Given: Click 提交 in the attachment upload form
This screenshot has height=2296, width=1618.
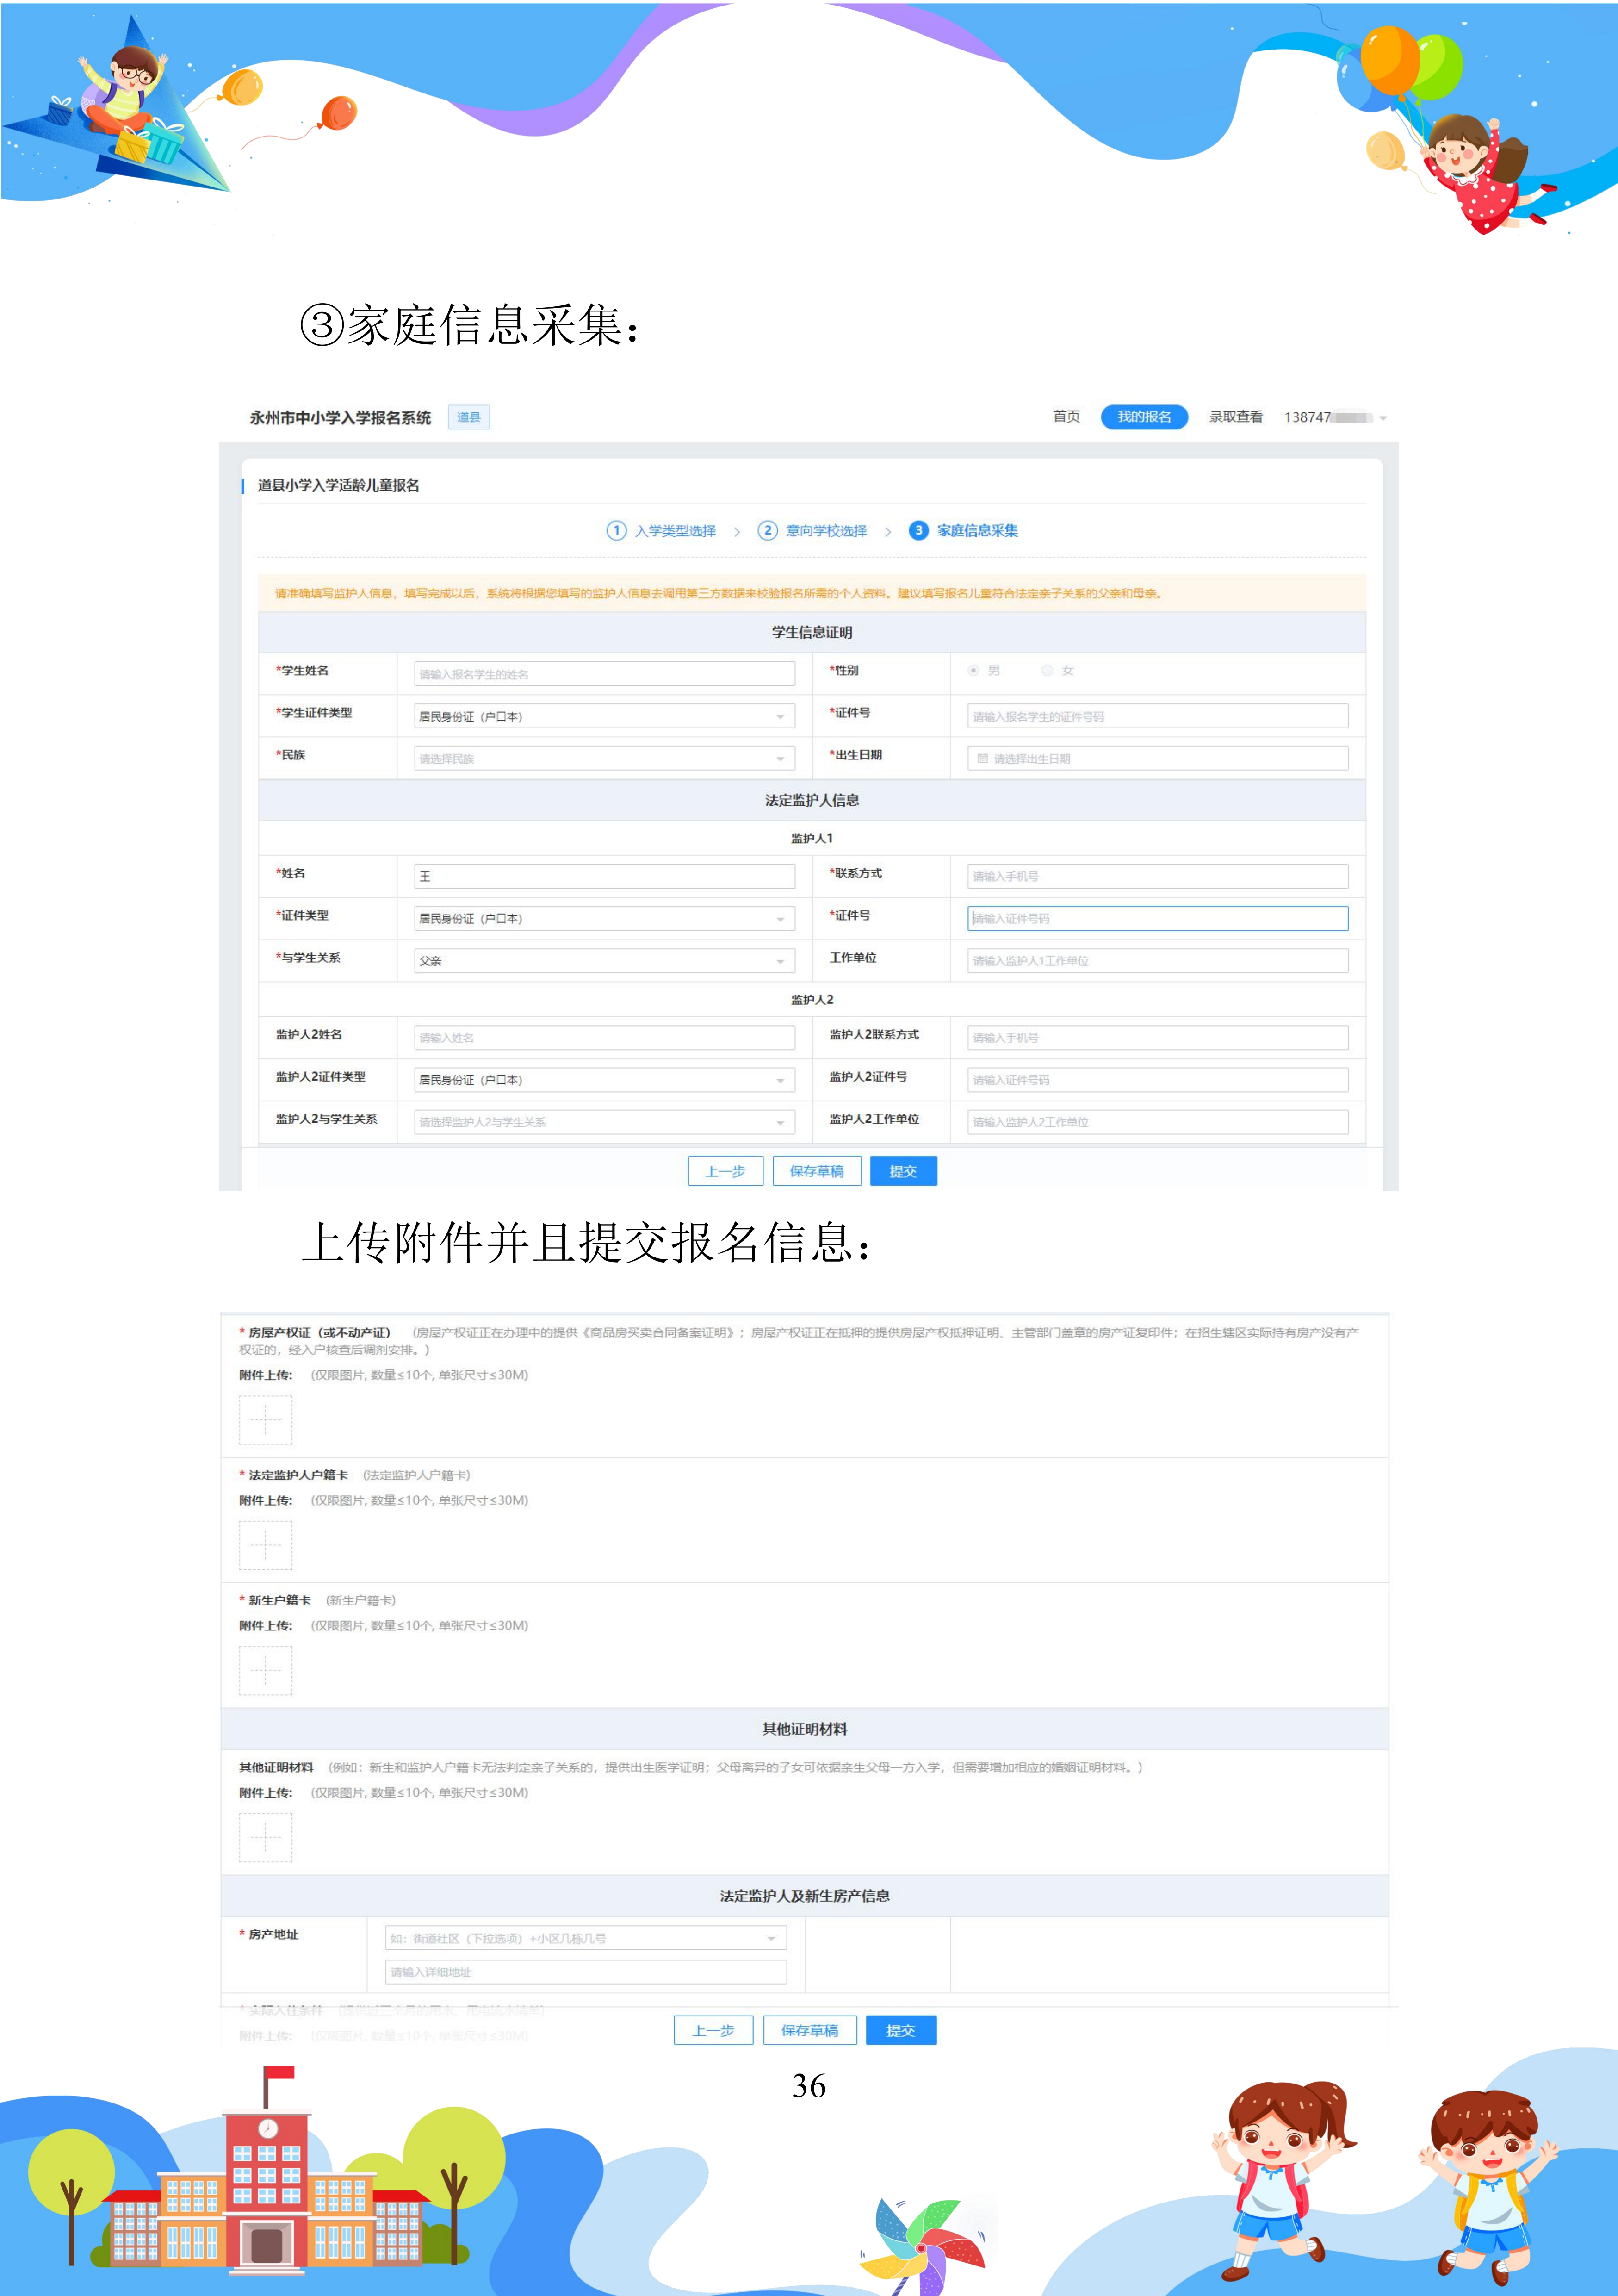Looking at the screenshot, I should click(x=901, y=2030).
